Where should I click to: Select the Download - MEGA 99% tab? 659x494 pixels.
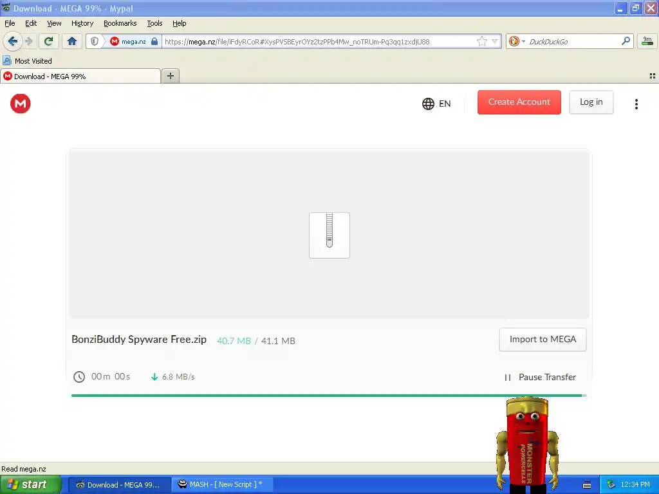click(x=80, y=76)
